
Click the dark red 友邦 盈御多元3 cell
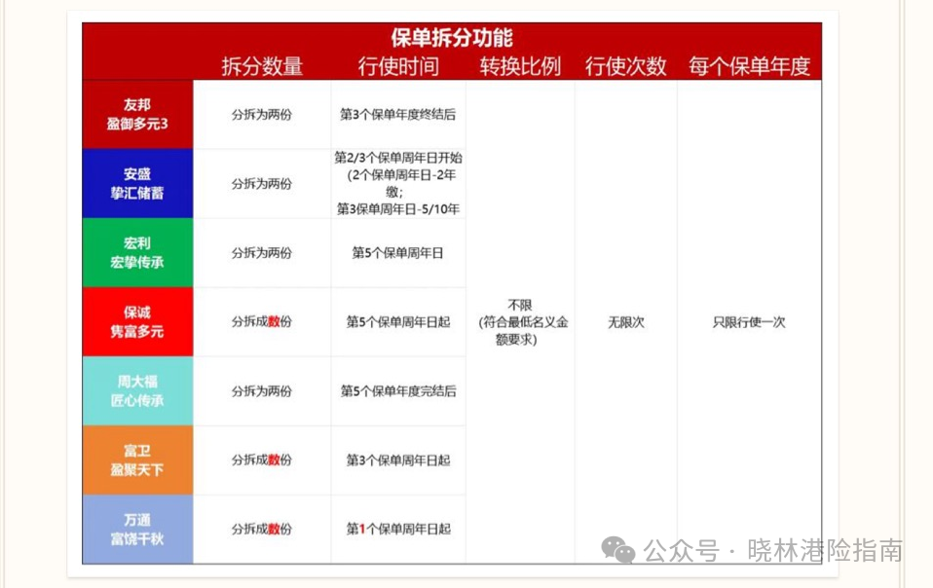click(x=137, y=114)
